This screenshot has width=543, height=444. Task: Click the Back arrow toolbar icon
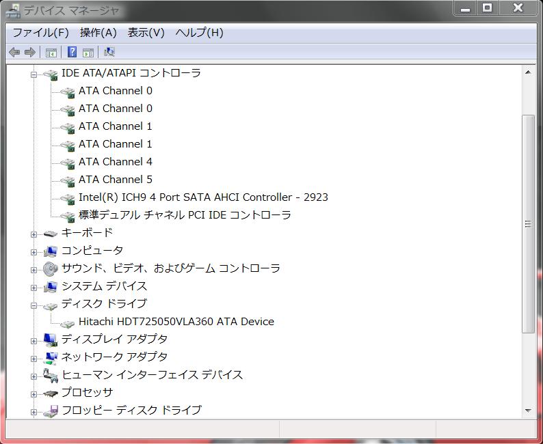14,52
